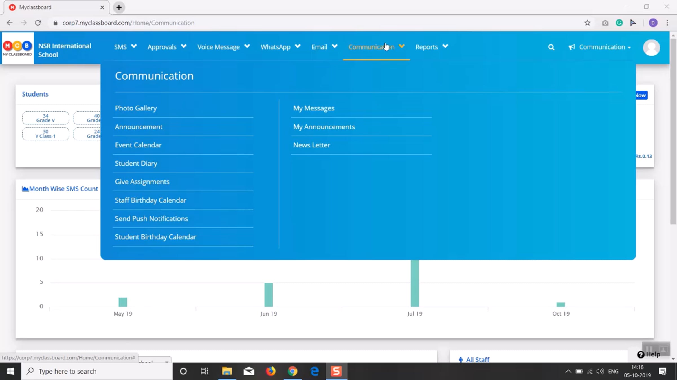Image resolution: width=677 pixels, height=380 pixels.
Task: Open the Chrome profile D avatar
Action: [653, 23]
